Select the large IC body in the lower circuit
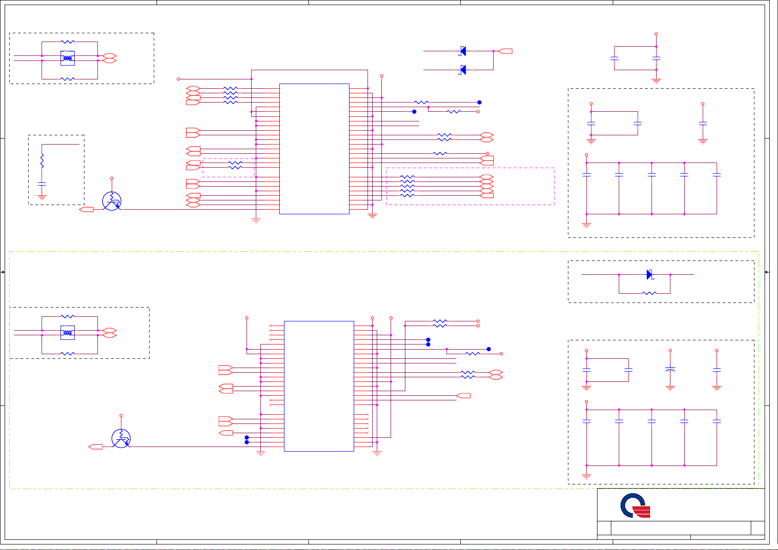This screenshot has height=550, width=778. pyautogui.click(x=319, y=386)
